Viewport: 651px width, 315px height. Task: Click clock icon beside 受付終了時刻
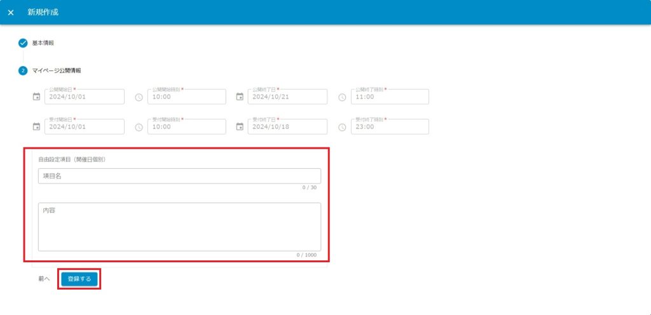click(342, 127)
